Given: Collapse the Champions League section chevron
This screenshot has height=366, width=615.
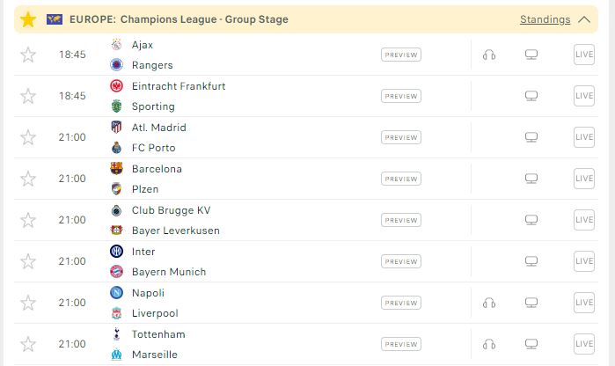Looking at the screenshot, I should [584, 19].
